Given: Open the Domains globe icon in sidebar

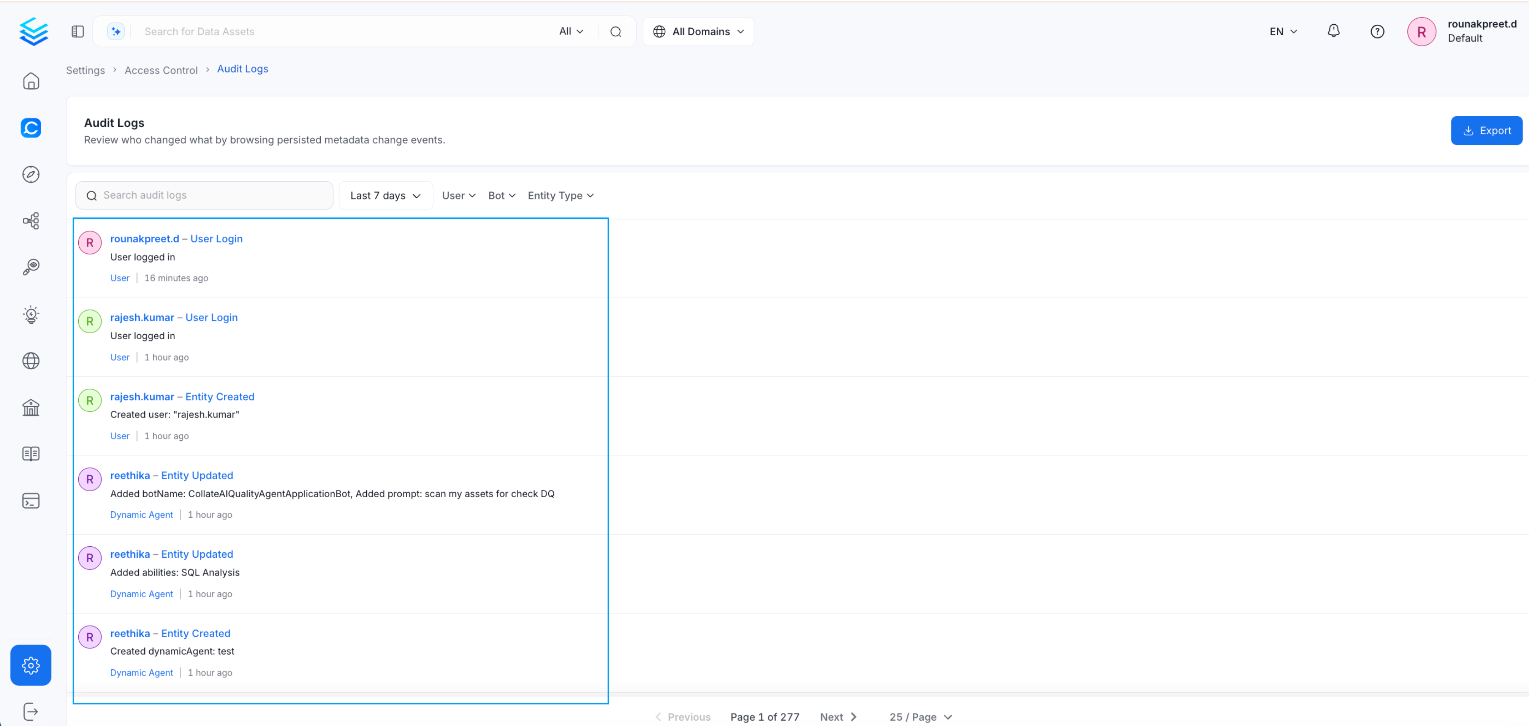Looking at the screenshot, I should (x=31, y=360).
